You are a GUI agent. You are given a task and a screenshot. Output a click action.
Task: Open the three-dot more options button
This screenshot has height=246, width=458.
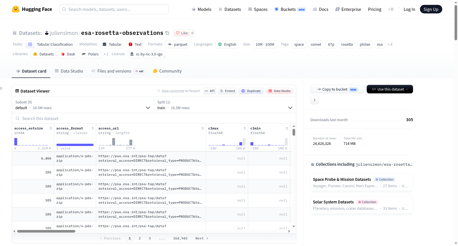(x=315, y=100)
